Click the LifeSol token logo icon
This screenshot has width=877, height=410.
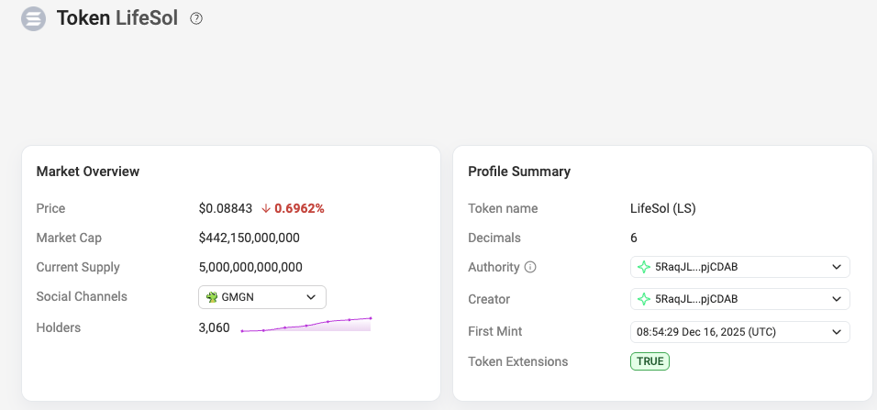click(34, 18)
